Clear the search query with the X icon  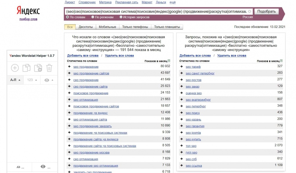click(x=250, y=12)
